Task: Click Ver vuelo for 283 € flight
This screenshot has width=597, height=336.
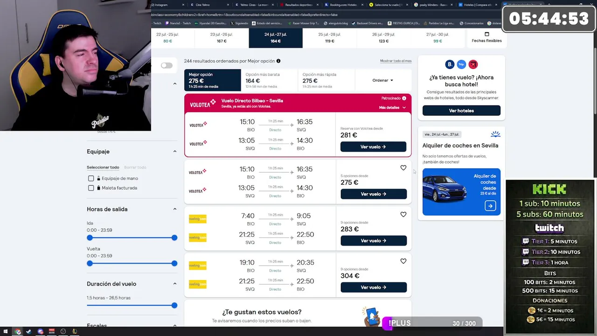Action: click(373, 240)
